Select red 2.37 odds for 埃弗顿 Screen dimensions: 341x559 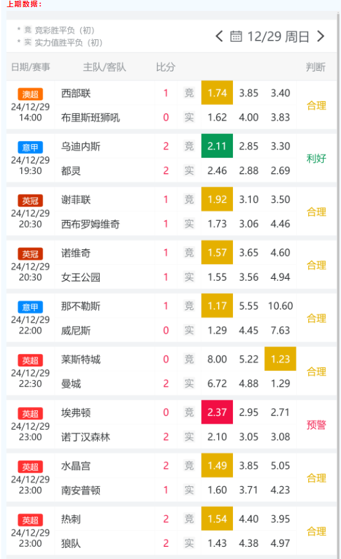(x=217, y=412)
